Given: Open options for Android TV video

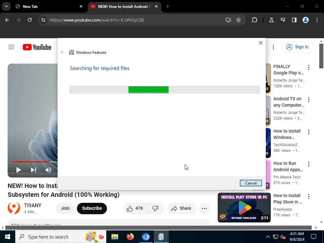Looking at the screenshot, I should pyautogui.click(x=309, y=100).
